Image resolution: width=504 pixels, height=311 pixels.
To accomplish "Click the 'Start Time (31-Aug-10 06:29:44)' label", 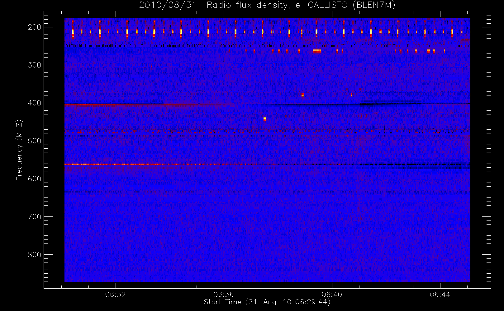I will pyautogui.click(x=267, y=302).
